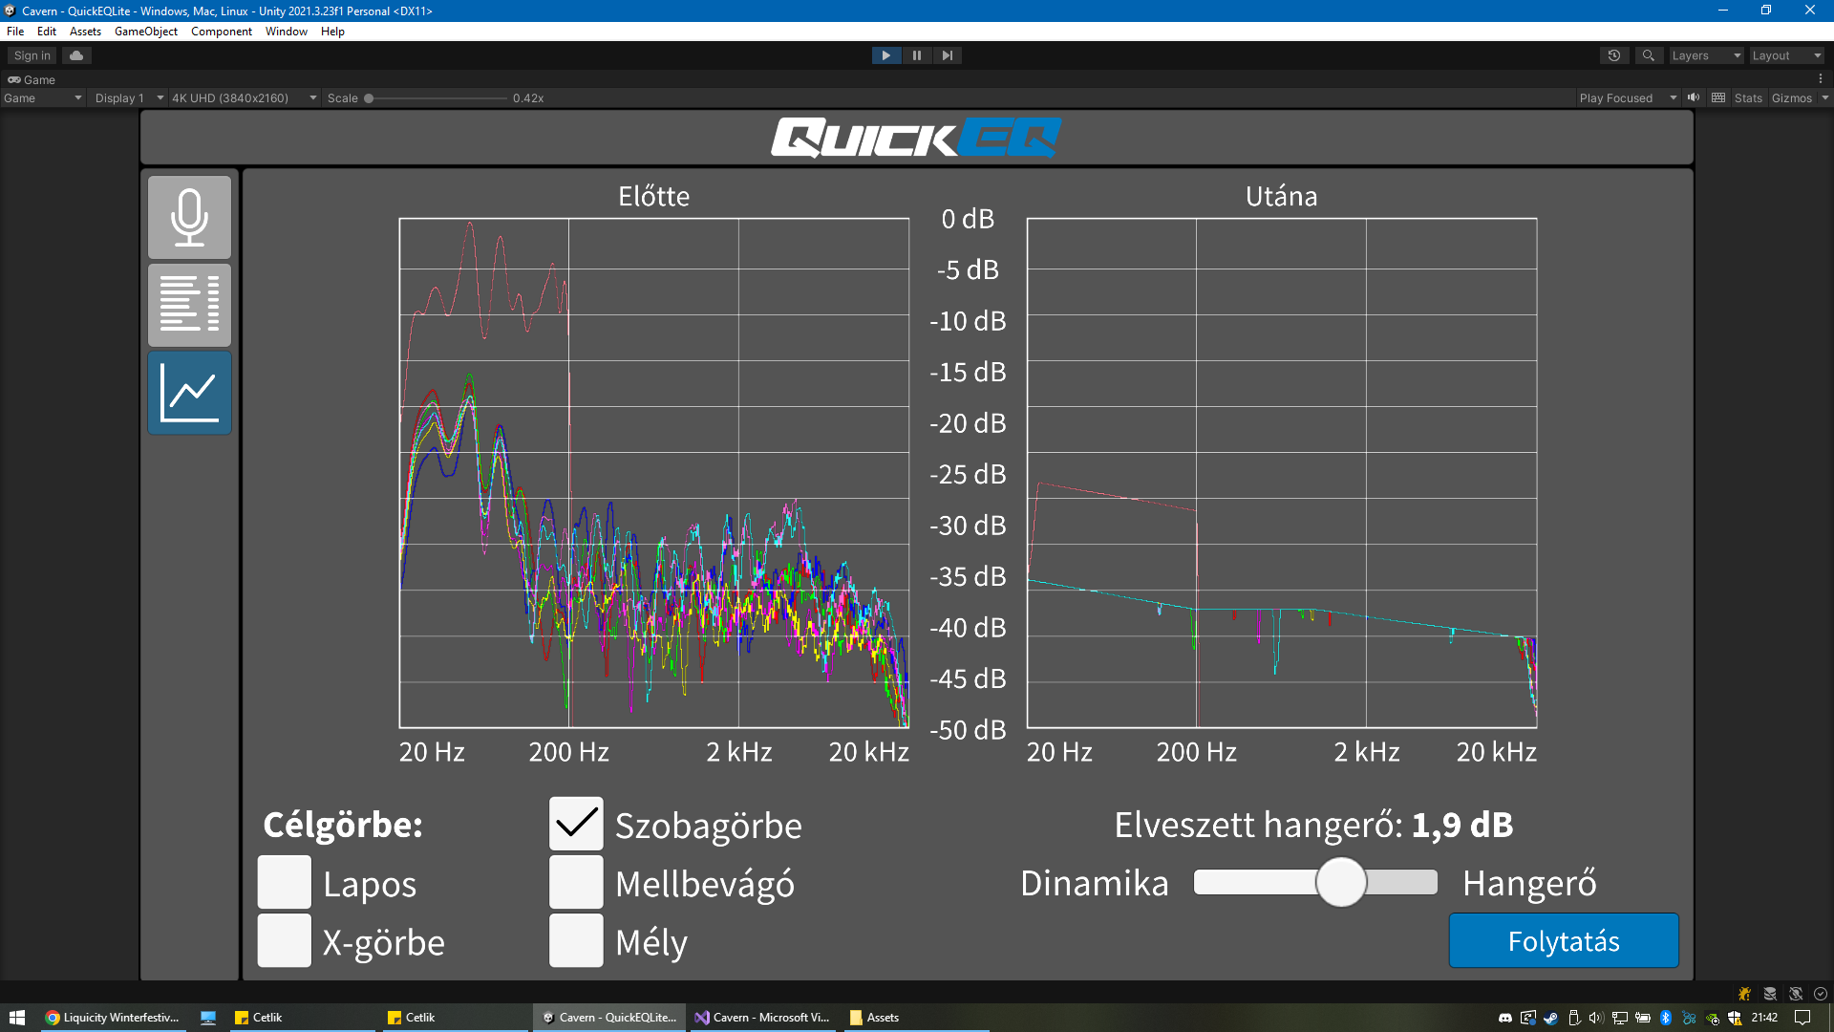The width and height of the screenshot is (1834, 1032).
Task: Open Unity cloud services icon
Action: [76, 55]
